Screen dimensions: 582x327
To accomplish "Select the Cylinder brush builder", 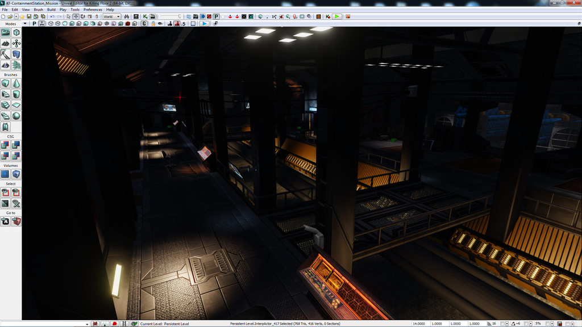I will (x=16, y=94).
